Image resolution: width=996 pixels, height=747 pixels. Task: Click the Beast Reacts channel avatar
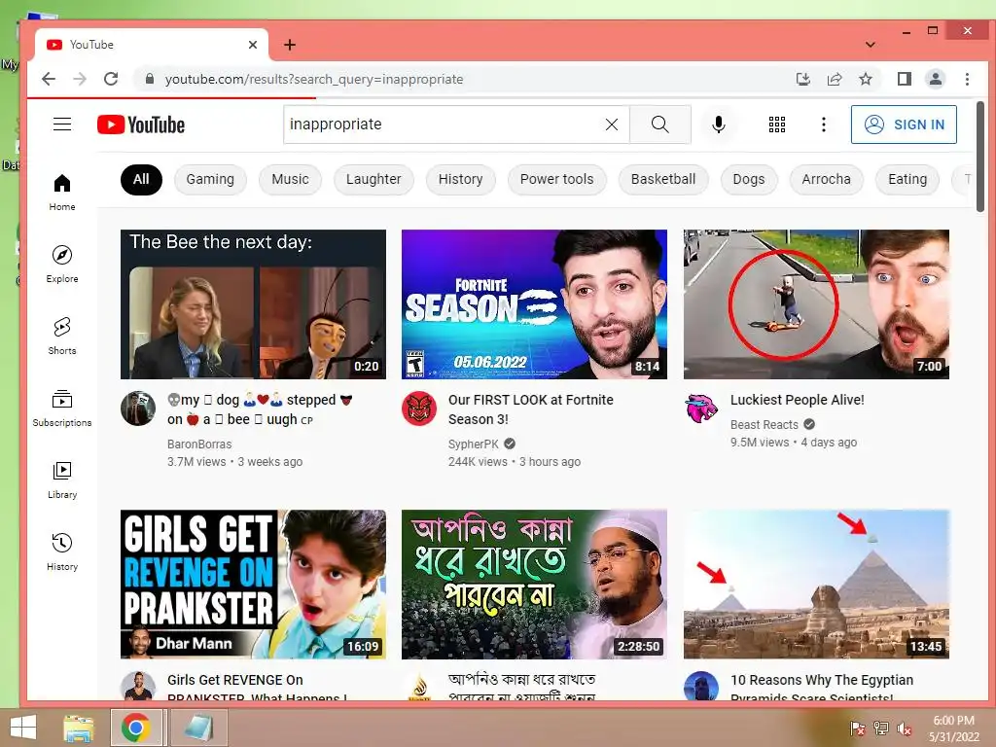click(x=701, y=409)
